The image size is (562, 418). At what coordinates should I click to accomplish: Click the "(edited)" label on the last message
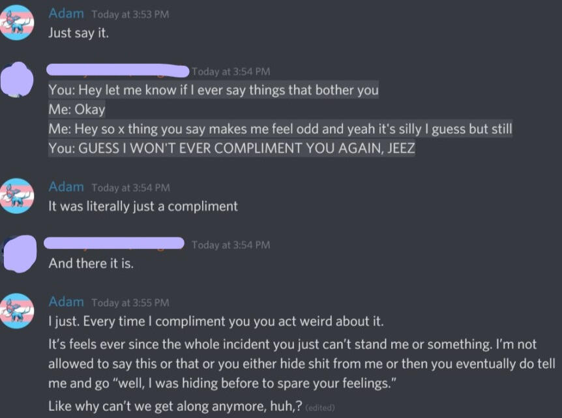click(319, 408)
